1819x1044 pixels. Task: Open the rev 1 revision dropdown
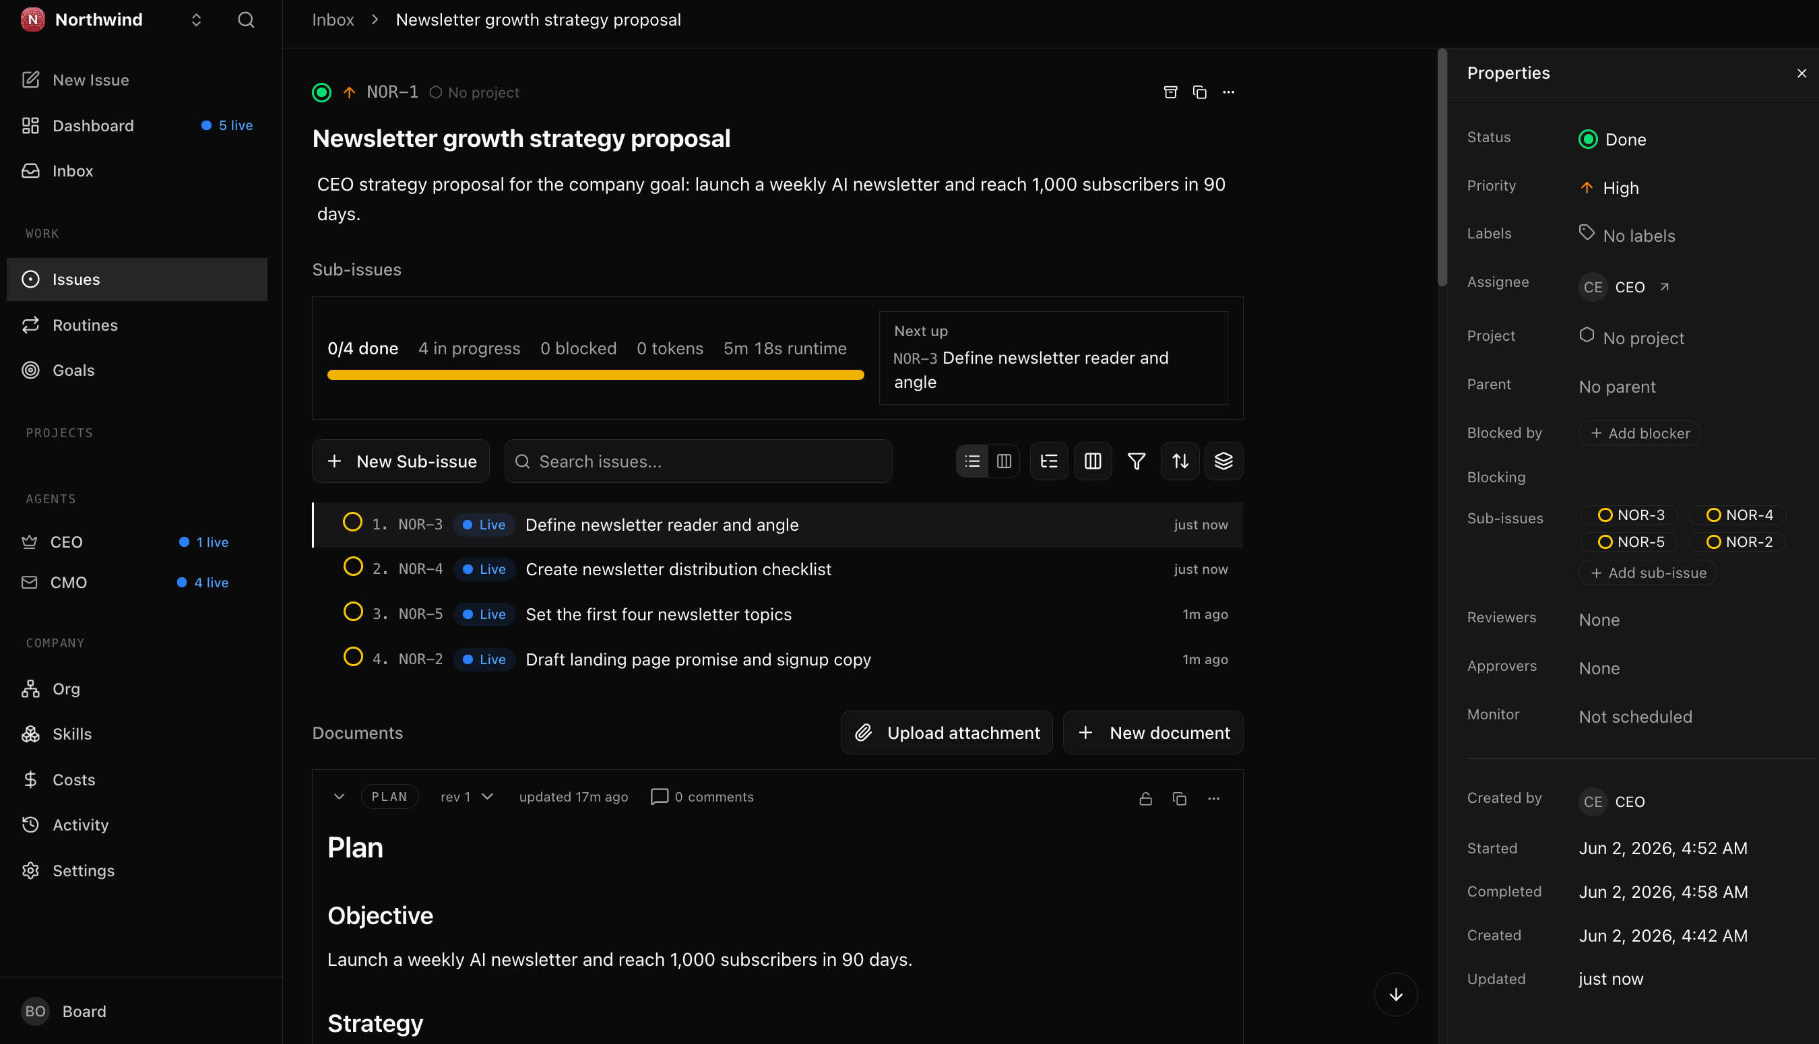coord(467,797)
